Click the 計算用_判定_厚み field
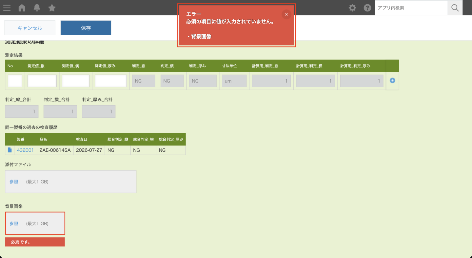The width and height of the screenshot is (472, 258). click(x=362, y=81)
